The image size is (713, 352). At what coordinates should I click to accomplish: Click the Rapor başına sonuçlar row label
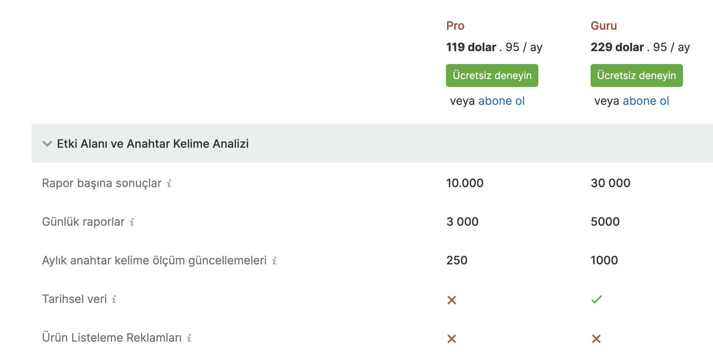pos(102,183)
